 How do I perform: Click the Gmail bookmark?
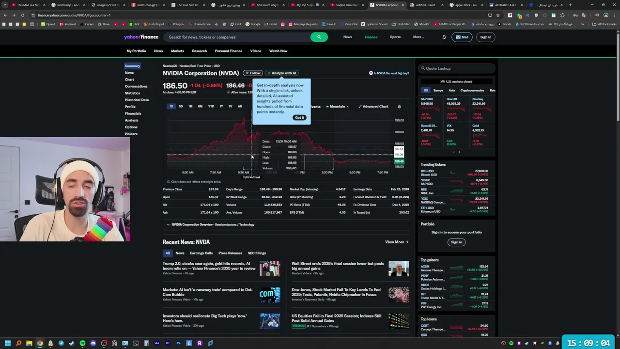tap(271, 24)
